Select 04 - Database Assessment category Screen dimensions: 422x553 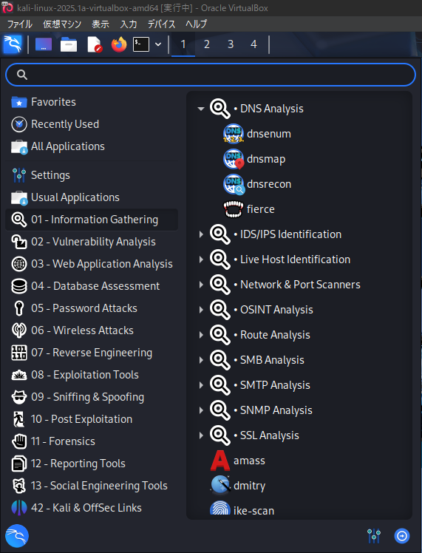(92, 286)
